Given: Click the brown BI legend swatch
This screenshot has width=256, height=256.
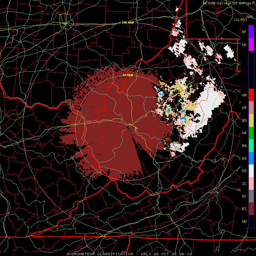Looking at the screenshot, I should (x=251, y=209).
